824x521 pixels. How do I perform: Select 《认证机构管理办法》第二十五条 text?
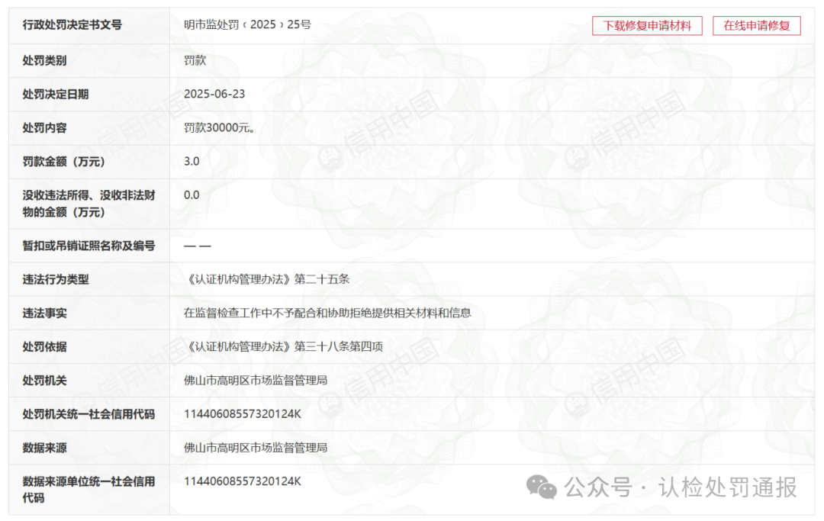(266, 279)
